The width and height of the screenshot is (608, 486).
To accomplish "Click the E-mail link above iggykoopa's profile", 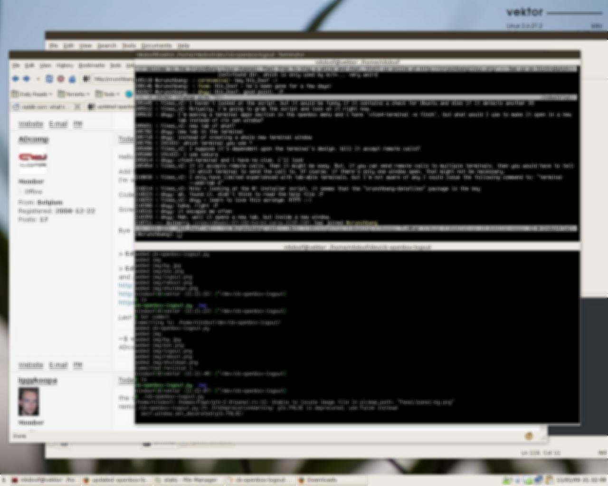I will [58, 365].
